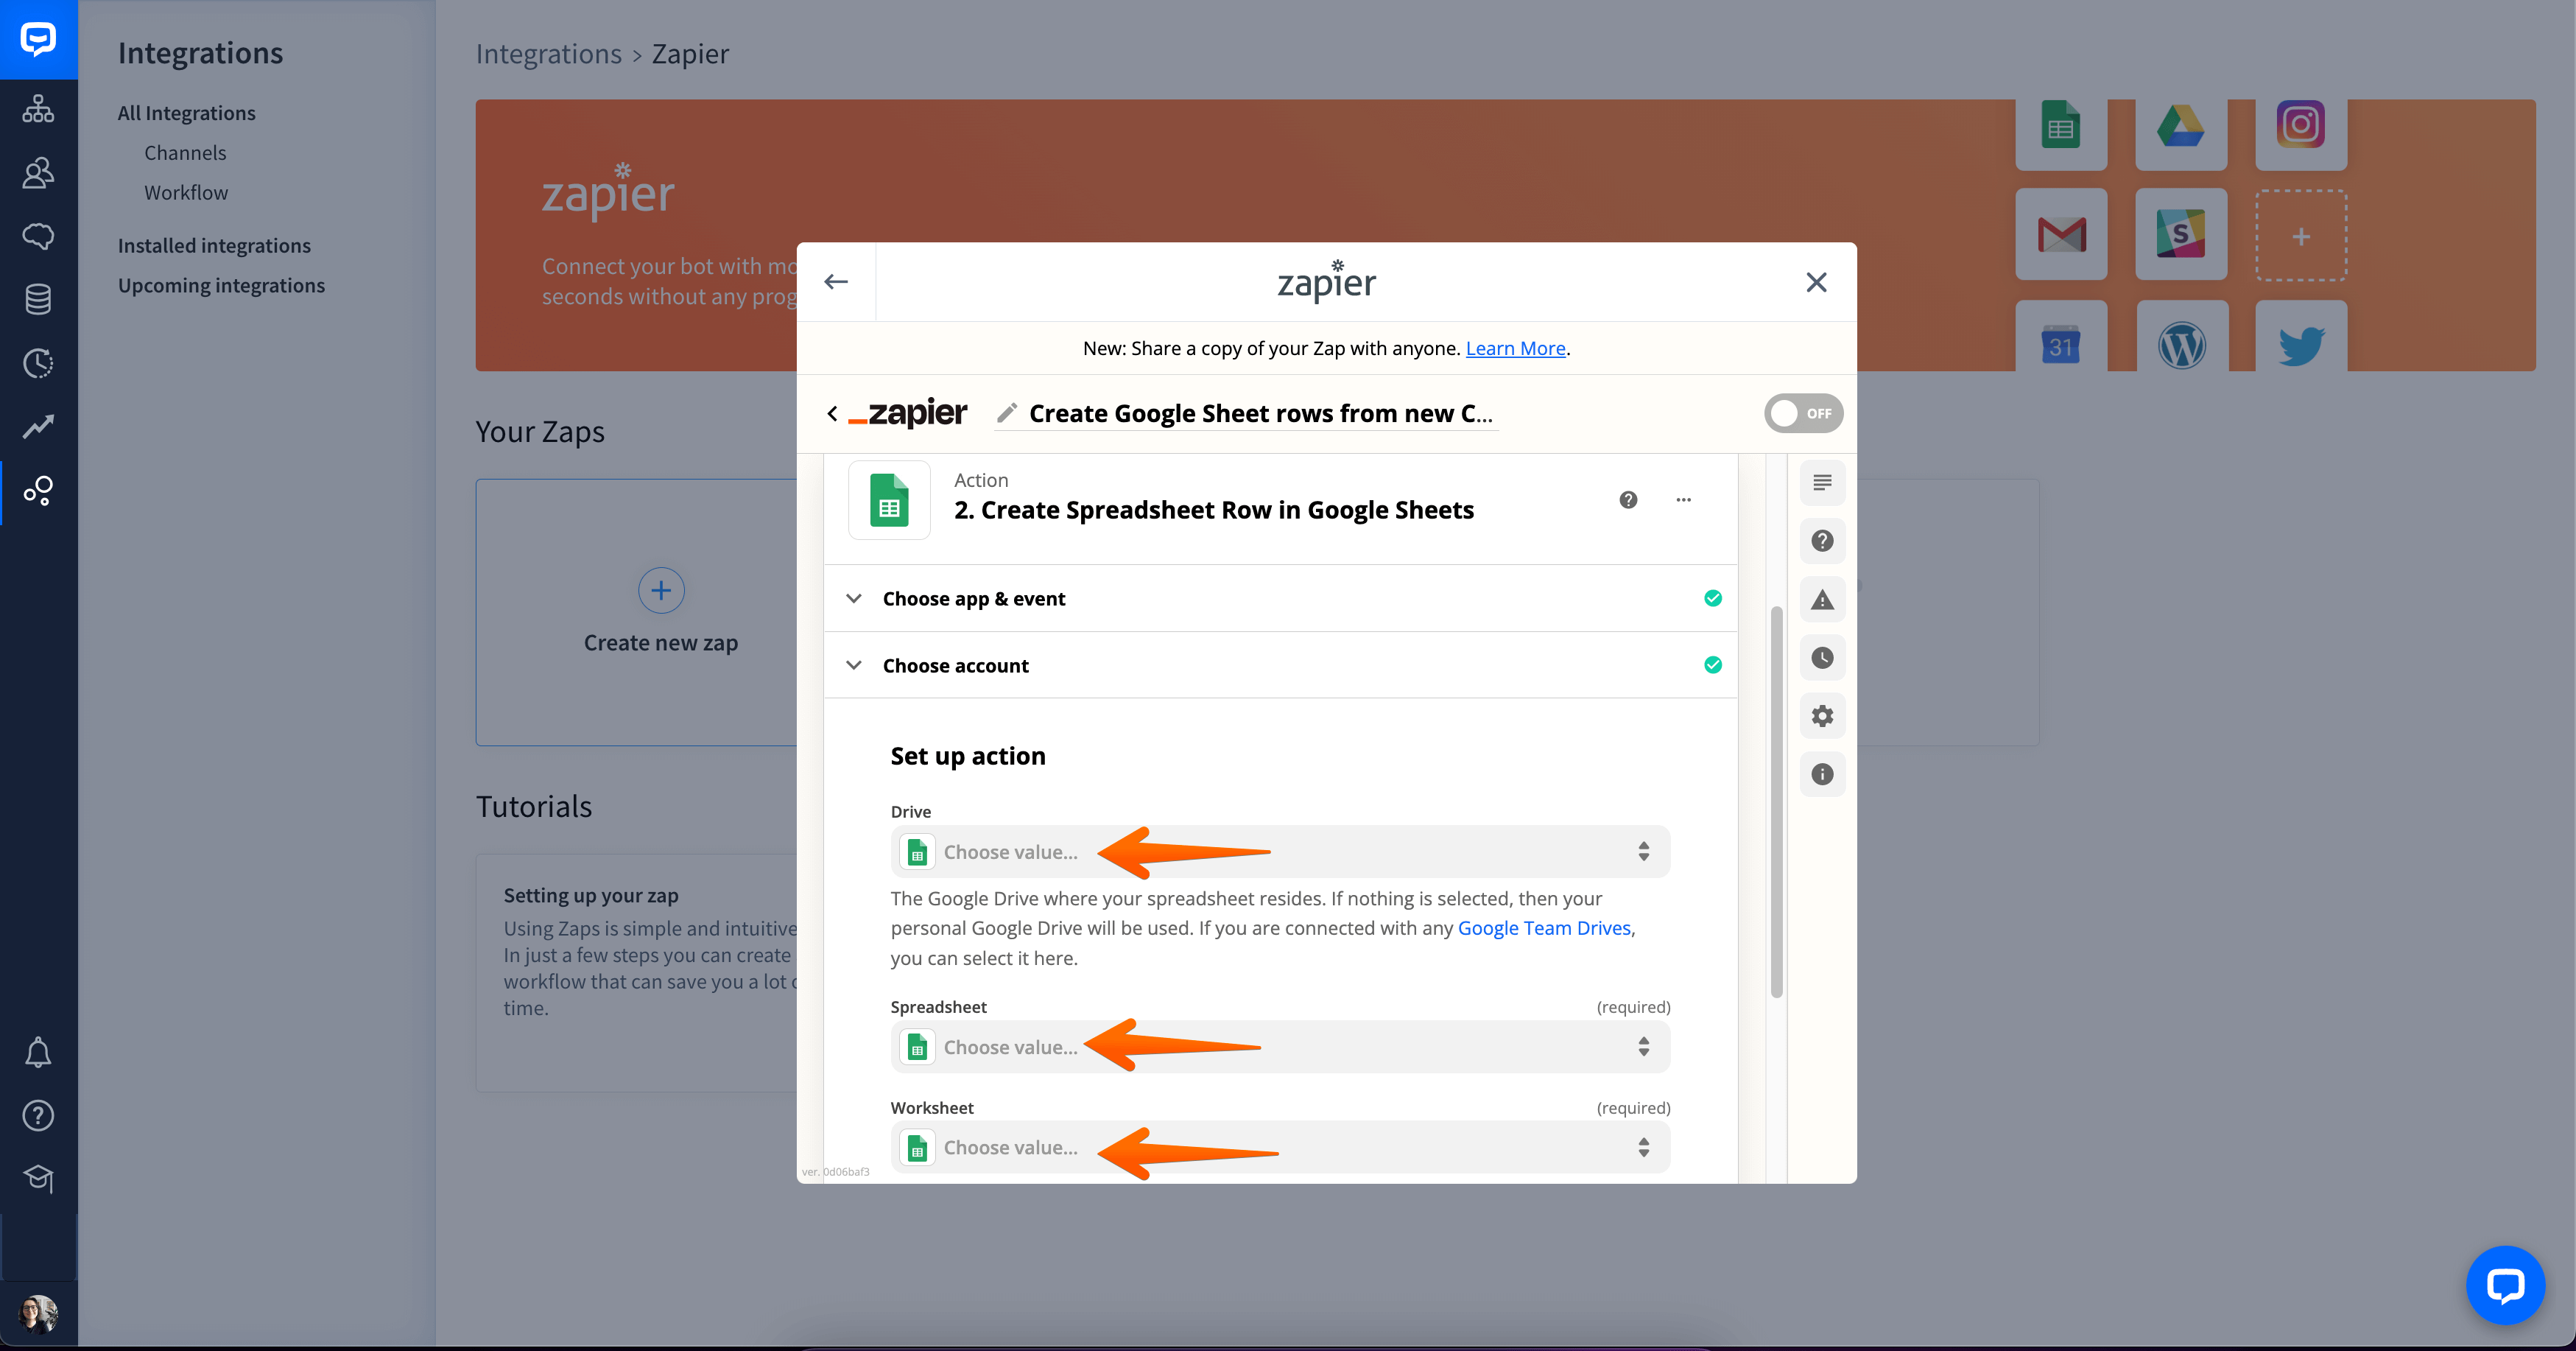The image size is (2576, 1351).
Task: Click the Zap editor vertical scrollbar
Action: click(x=1776, y=801)
